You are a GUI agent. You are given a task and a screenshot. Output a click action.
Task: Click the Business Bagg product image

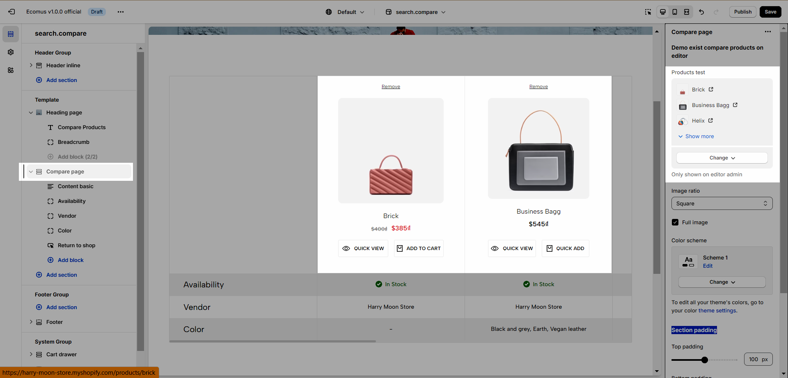pos(538,148)
